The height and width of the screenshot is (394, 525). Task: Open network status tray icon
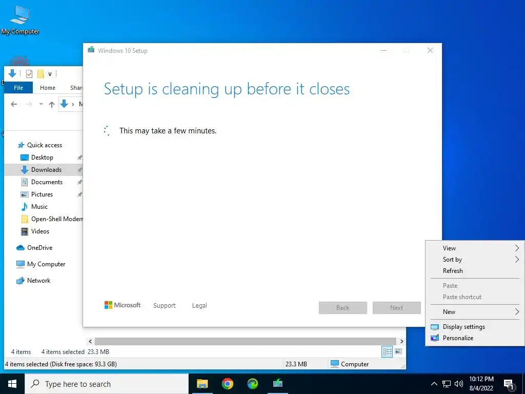[x=447, y=384]
